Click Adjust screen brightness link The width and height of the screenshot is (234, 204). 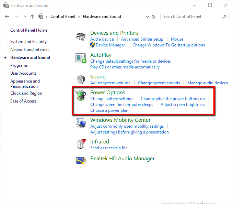(x=183, y=105)
